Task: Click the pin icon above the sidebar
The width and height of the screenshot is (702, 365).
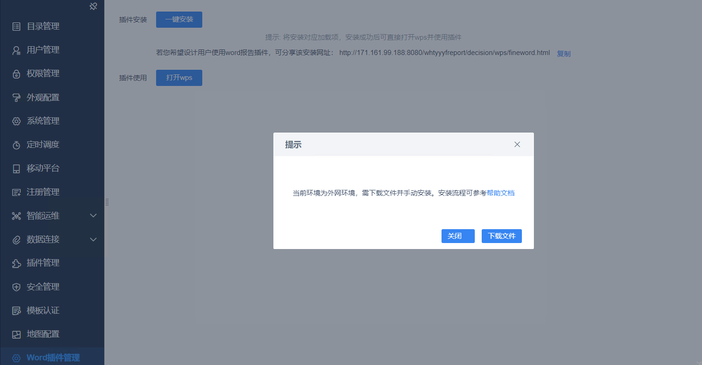Action: pyautogui.click(x=93, y=6)
